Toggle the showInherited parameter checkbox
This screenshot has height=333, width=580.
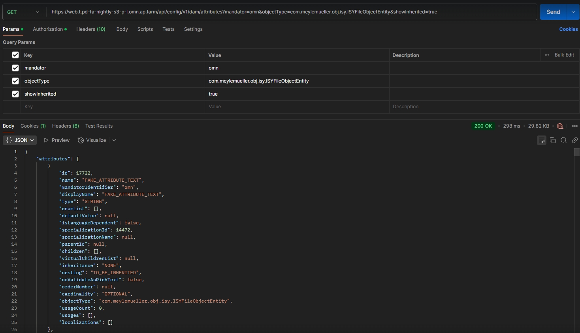coord(15,94)
